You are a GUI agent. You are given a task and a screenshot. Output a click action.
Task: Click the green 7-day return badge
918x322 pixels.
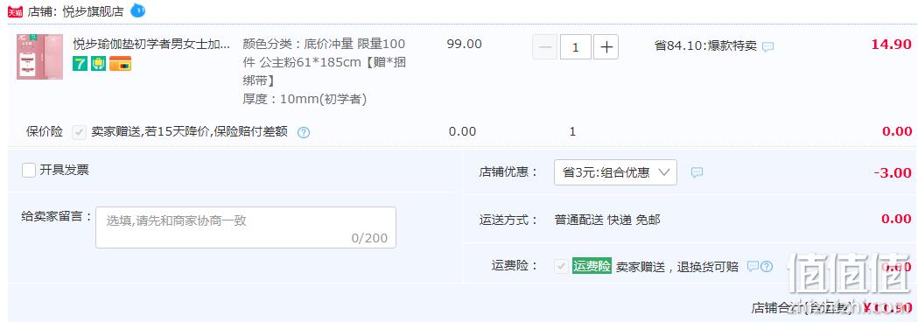point(81,64)
